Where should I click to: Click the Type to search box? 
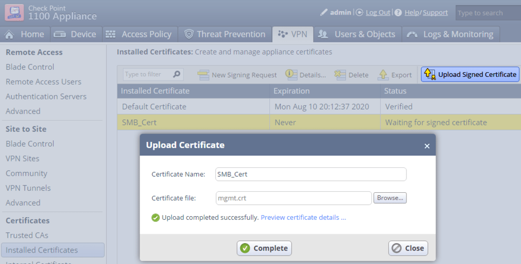tap(487, 13)
